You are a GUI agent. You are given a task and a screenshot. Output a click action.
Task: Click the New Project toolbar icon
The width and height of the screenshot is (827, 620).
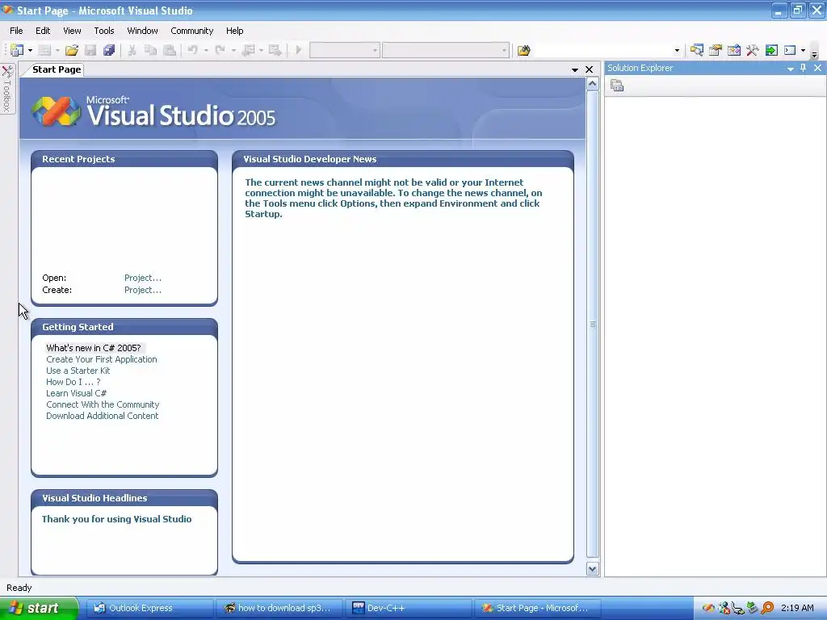[17, 50]
